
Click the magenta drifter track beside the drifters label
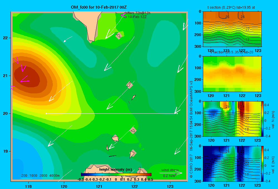[123, 15]
